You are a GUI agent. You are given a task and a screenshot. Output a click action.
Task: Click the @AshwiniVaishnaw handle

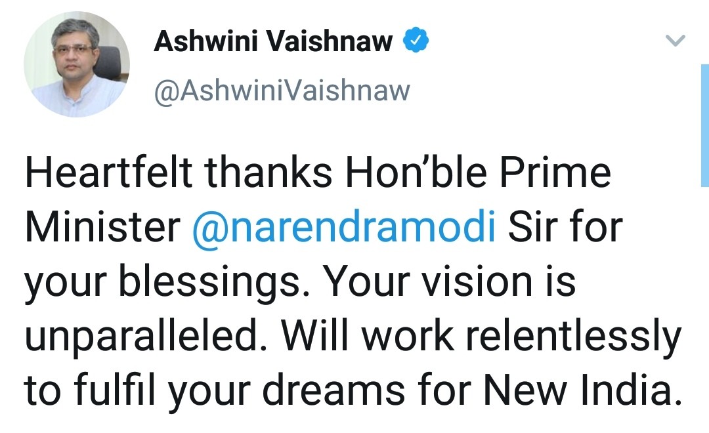click(282, 91)
